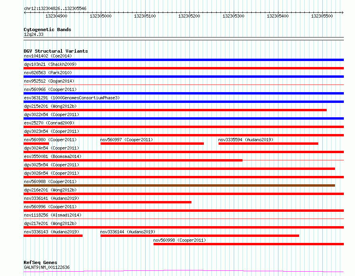Viewport: 355px width, 276px height.
Task: Click the red bar under nsv560997
Action: pos(152,144)
